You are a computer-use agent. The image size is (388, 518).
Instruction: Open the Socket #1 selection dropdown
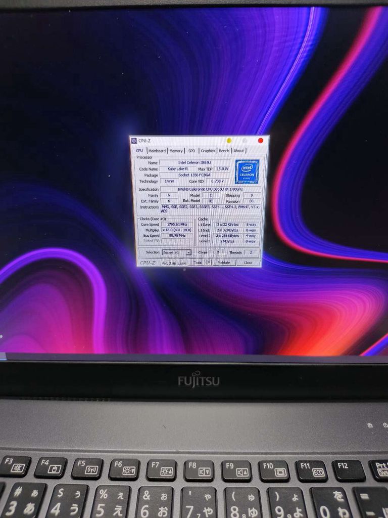pos(177,252)
